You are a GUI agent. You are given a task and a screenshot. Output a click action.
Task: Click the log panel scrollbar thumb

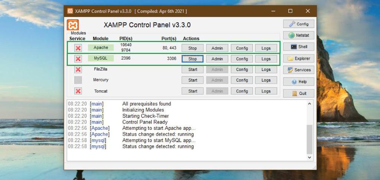[x=309, y=139]
